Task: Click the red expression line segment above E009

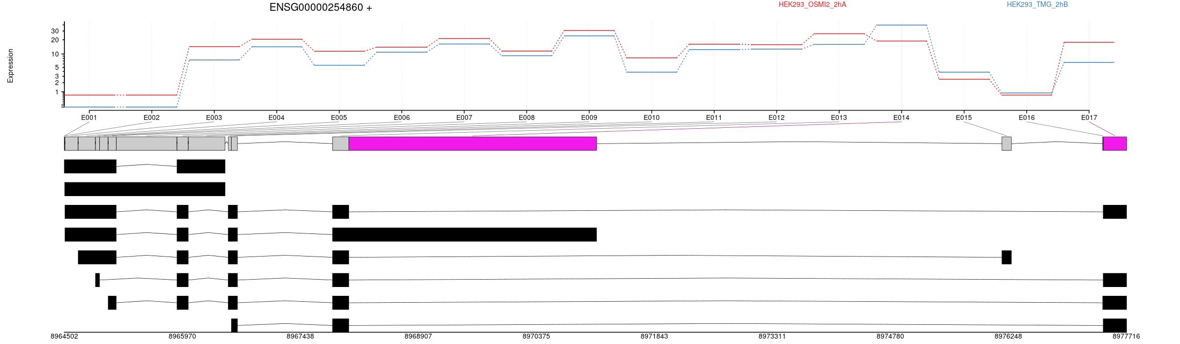Action: (589, 30)
